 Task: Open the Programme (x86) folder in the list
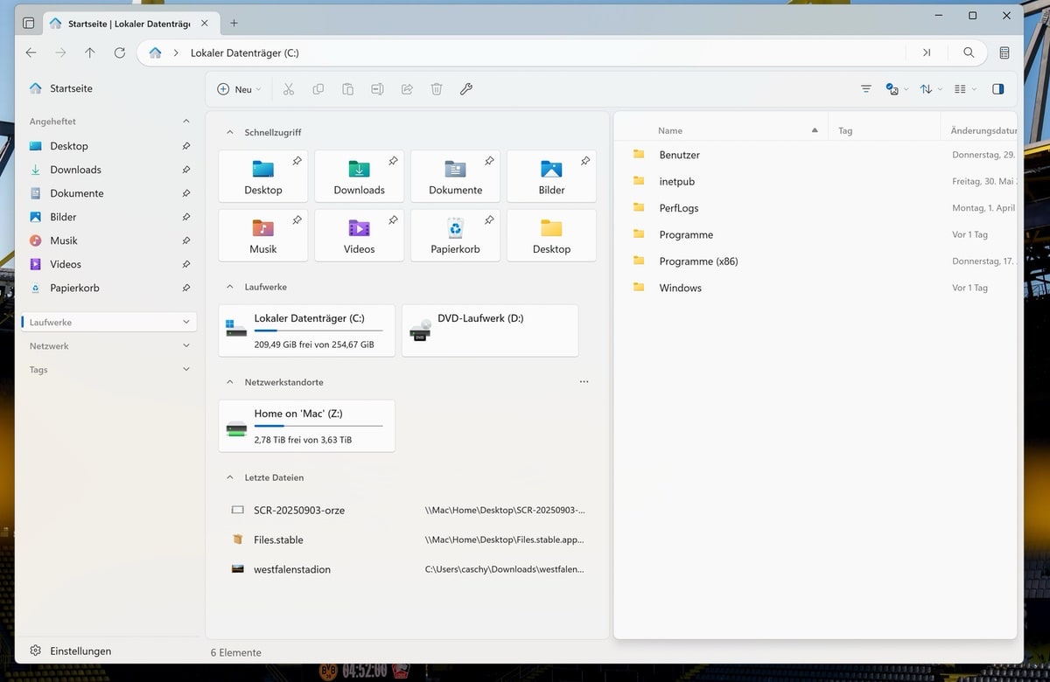pyautogui.click(x=698, y=261)
